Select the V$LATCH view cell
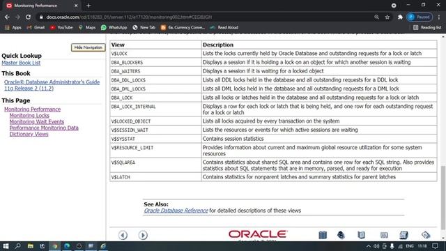Viewport: 446px width, 251px height. [155, 177]
